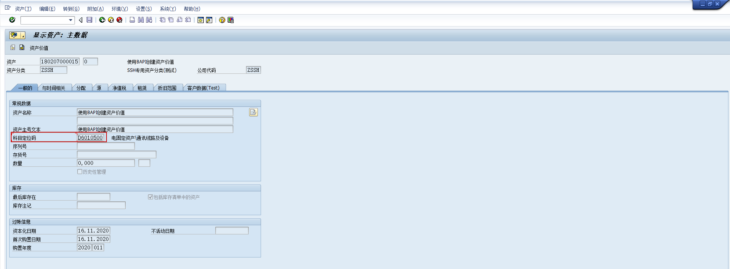Click the unit field beside 数量
The image size is (730, 269).
click(x=144, y=163)
